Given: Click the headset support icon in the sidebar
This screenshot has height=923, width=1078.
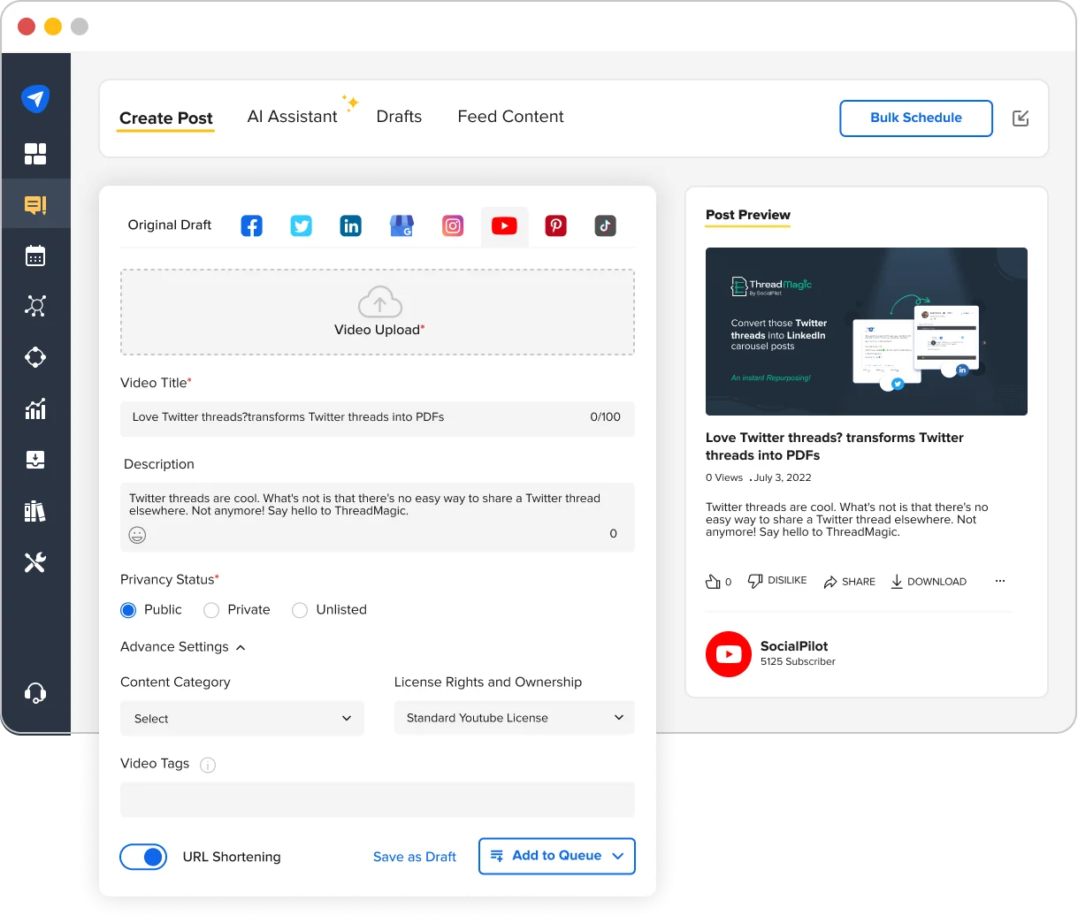Looking at the screenshot, I should click(x=35, y=692).
